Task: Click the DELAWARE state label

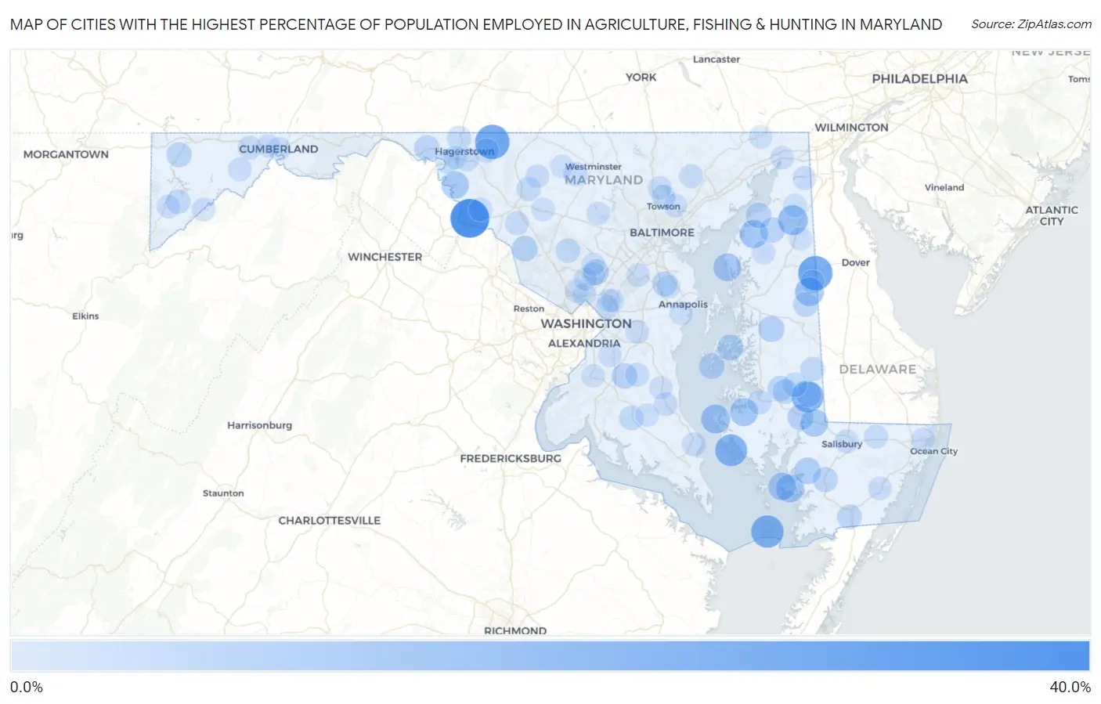Action: tap(877, 370)
